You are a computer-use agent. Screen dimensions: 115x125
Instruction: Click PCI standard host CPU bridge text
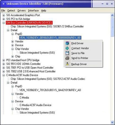click(x=23, y=60)
